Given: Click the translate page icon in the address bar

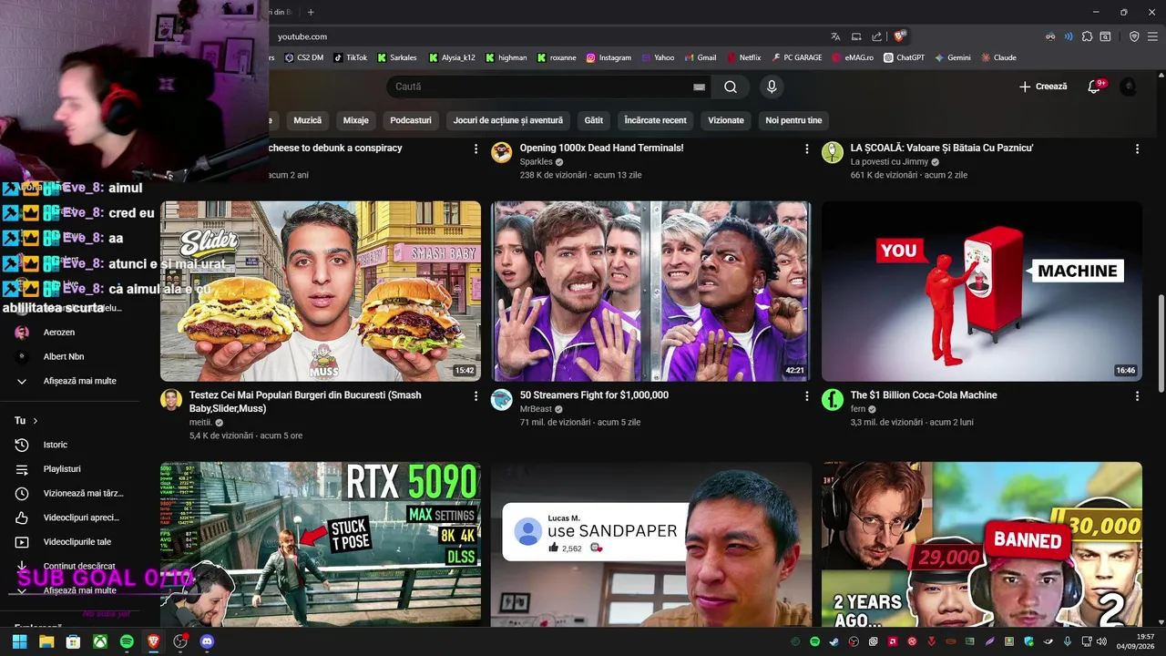Looking at the screenshot, I should coord(835,36).
